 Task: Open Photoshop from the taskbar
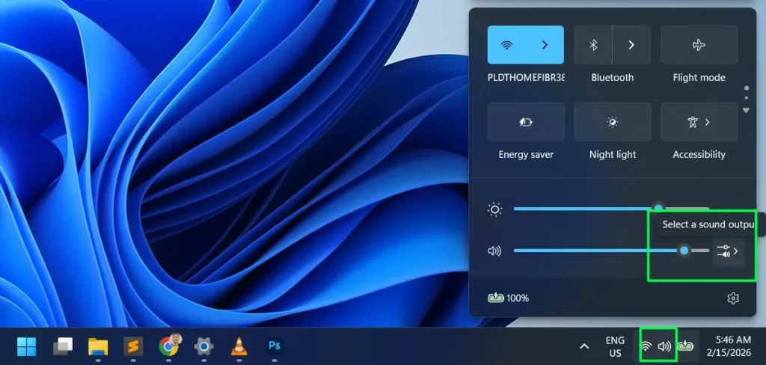click(274, 346)
